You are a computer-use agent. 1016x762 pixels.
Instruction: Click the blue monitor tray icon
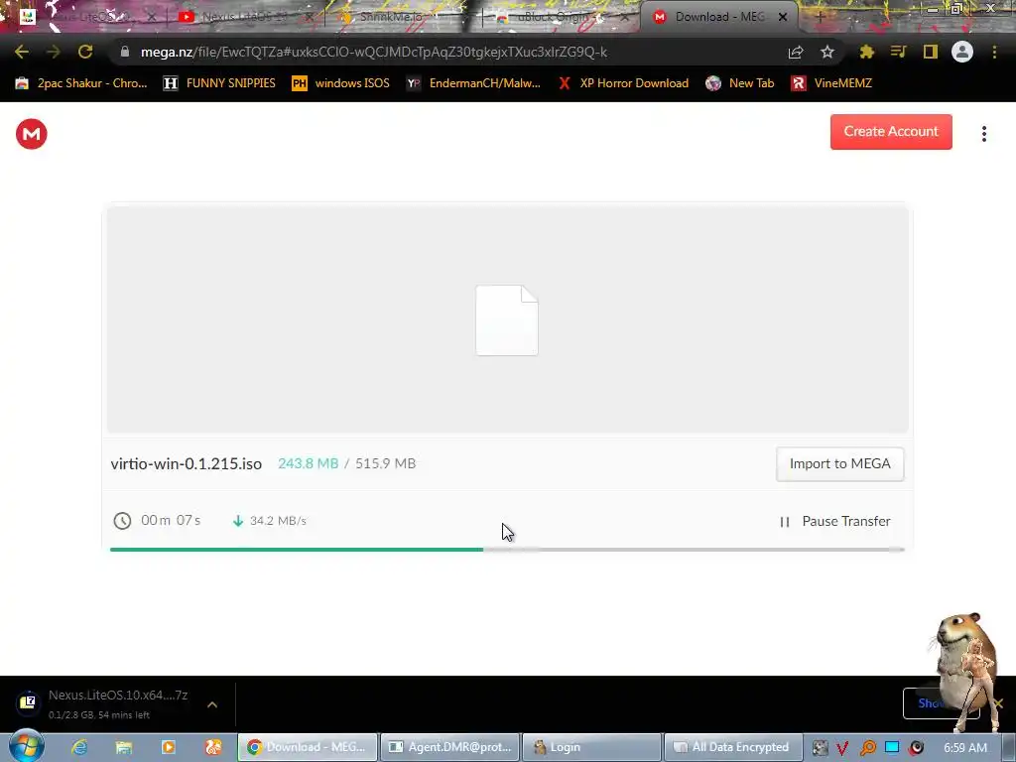tap(892, 747)
